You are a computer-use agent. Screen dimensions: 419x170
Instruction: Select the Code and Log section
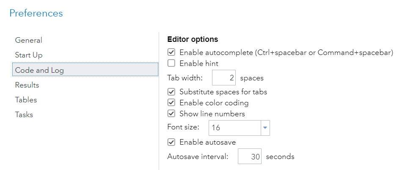[40, 70]
